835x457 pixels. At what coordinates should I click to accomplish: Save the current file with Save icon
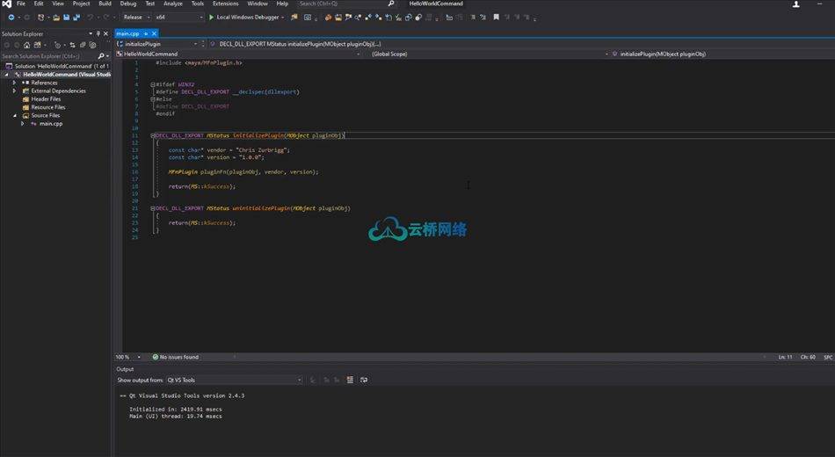tap(66, 18)
